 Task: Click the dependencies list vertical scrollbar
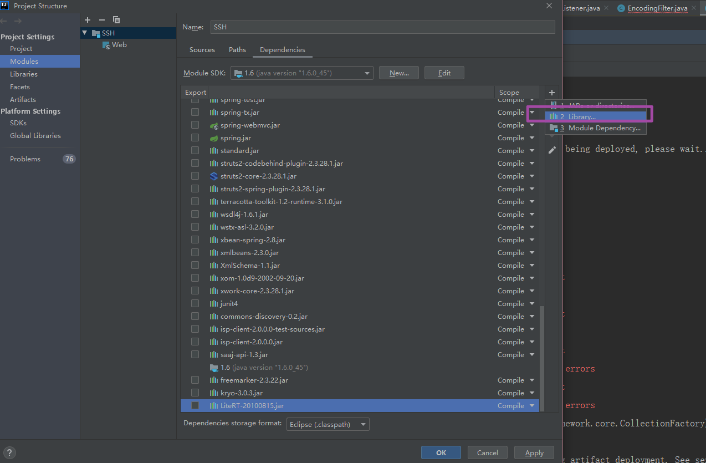[542, 358]
